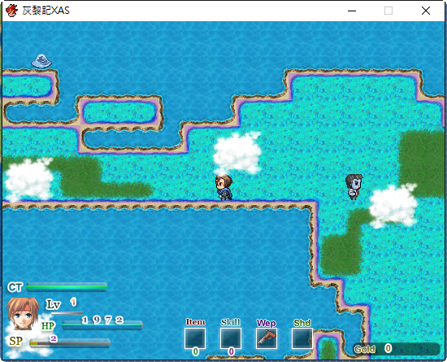Click the green CT charge bar

[67, 287]
